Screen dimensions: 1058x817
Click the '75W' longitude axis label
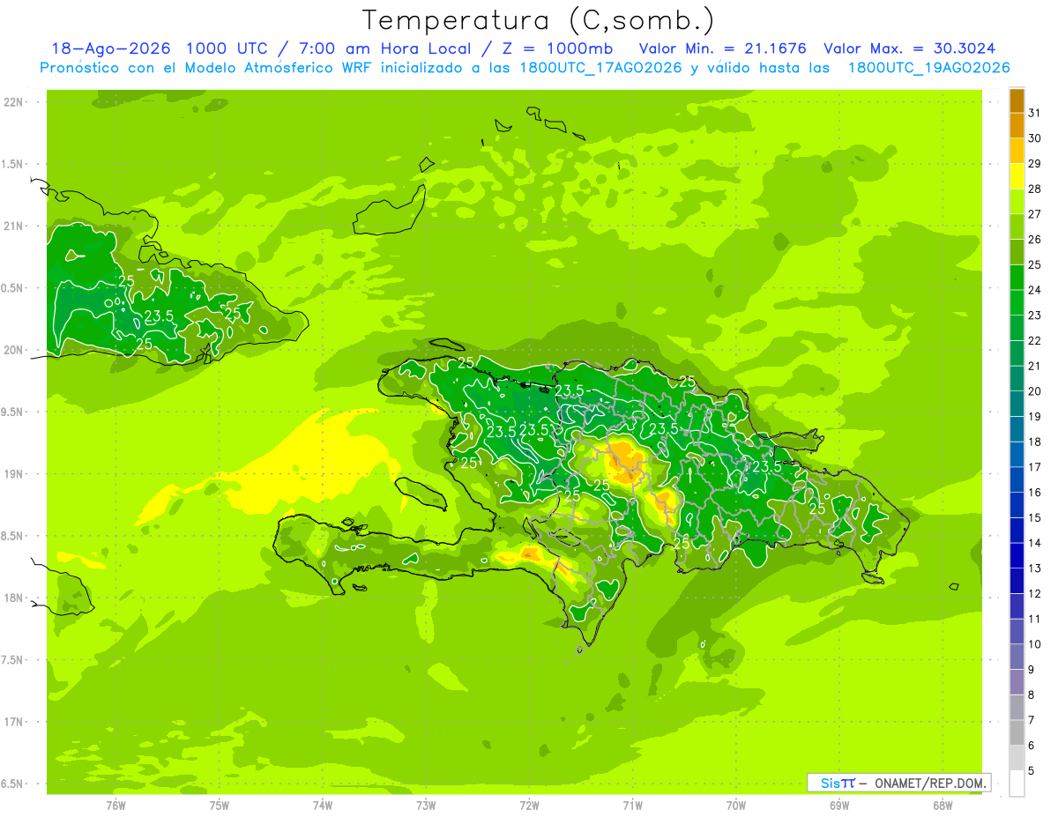[219, 805]
